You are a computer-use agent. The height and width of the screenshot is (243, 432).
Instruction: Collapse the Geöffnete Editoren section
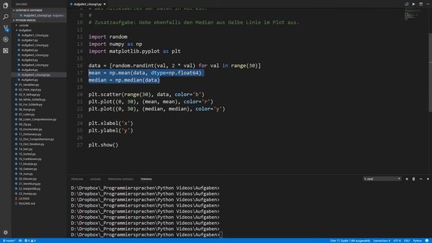pyautogui.click(x=28, y=11)
